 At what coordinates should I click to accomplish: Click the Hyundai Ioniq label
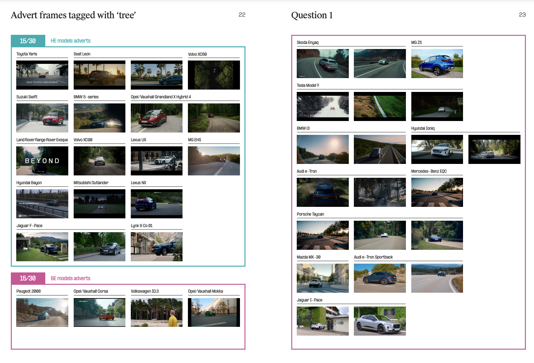pos(423,128)
